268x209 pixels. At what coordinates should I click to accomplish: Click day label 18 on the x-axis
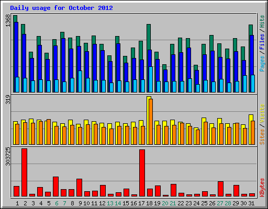tap(149, 203)
